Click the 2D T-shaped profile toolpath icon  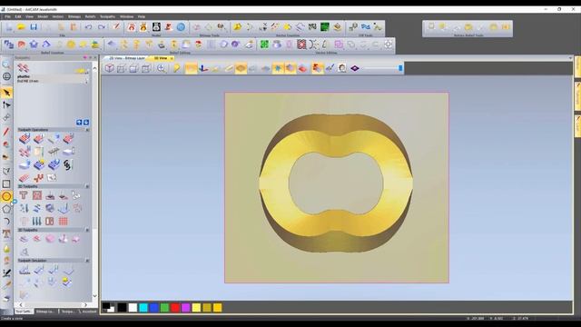(24, 195)
